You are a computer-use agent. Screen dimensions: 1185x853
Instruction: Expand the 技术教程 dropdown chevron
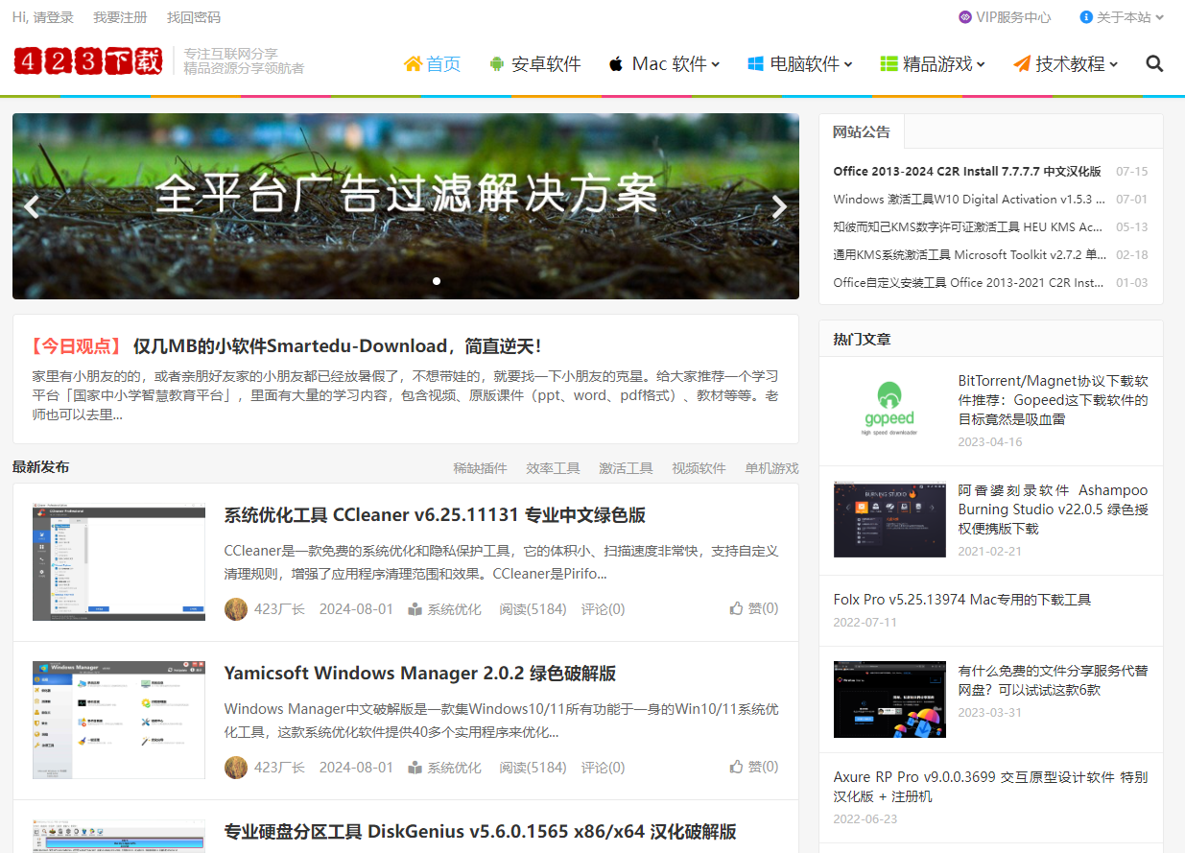pos(1113,65)
